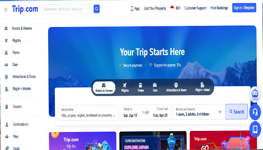The height and width of the screenshot is (150, 263).
Task: Click the magnifier icon in top search bar
Action: 97,9
